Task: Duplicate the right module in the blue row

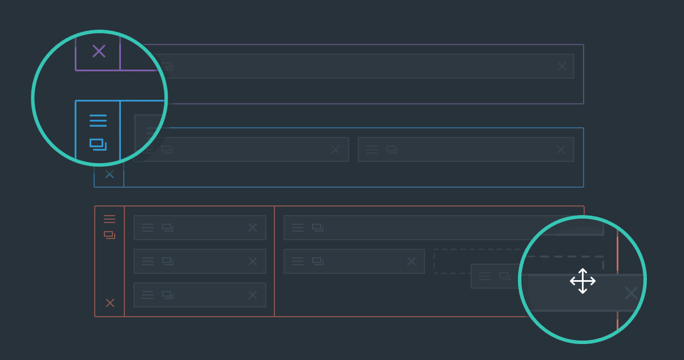Action: [x=391, y=149]
